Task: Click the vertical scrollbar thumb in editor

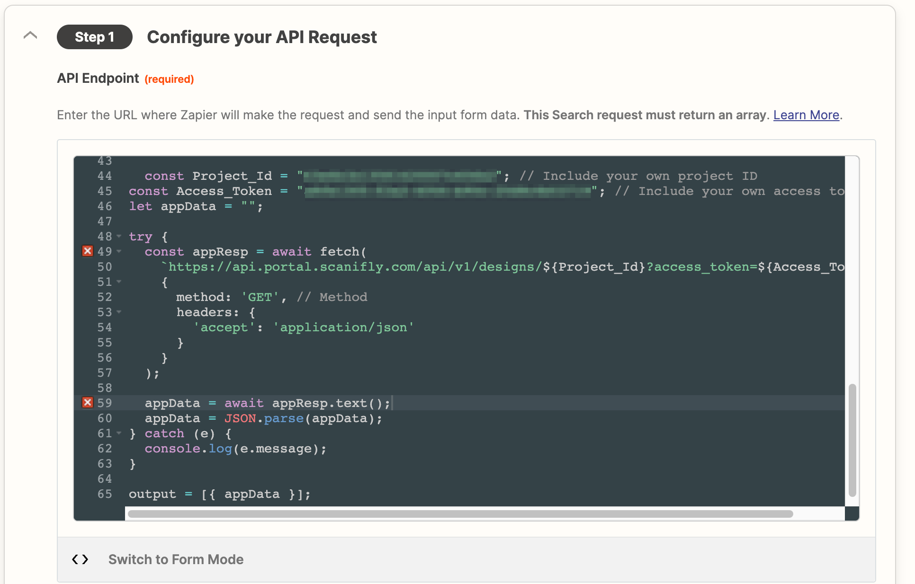Action: pos(852,440)
